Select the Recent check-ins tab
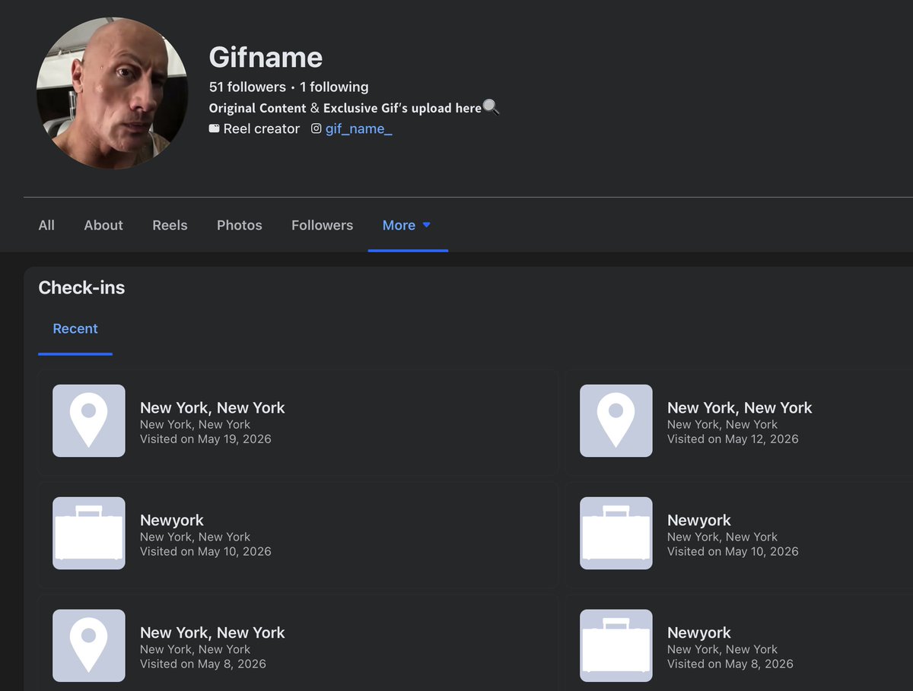 coord(75,328)
